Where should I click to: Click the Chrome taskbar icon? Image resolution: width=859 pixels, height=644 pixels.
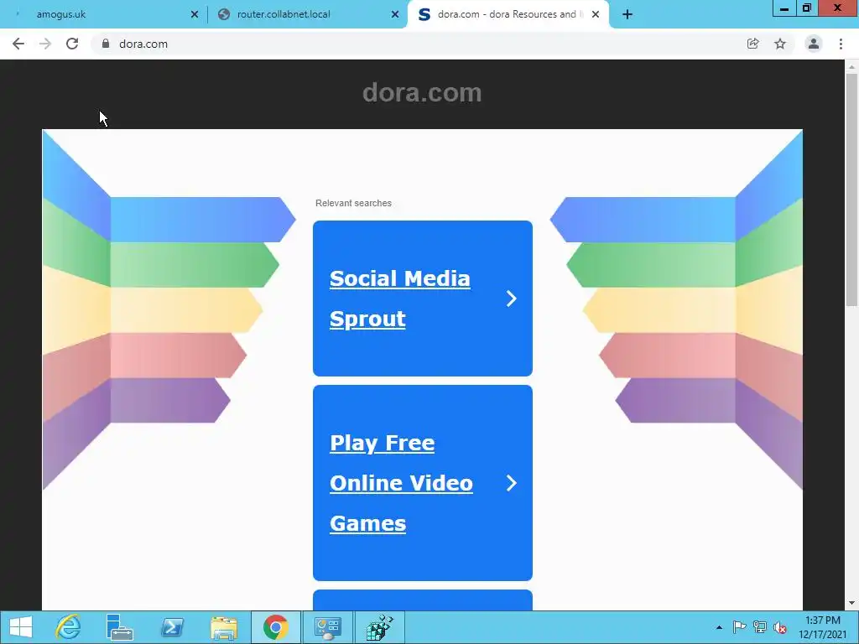tap(275, 627)
